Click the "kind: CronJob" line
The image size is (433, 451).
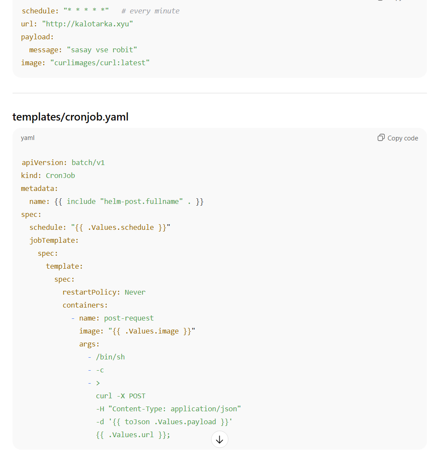(48, 175)
